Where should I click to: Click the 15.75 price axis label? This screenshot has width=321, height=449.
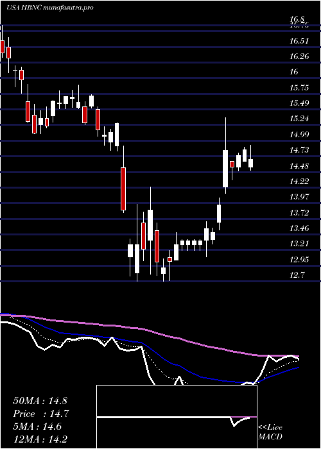pos(299,88)
